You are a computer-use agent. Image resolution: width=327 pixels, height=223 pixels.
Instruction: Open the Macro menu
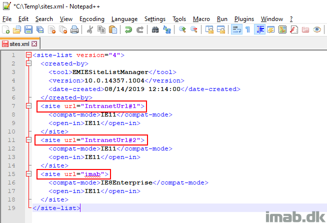coord(201,19)
